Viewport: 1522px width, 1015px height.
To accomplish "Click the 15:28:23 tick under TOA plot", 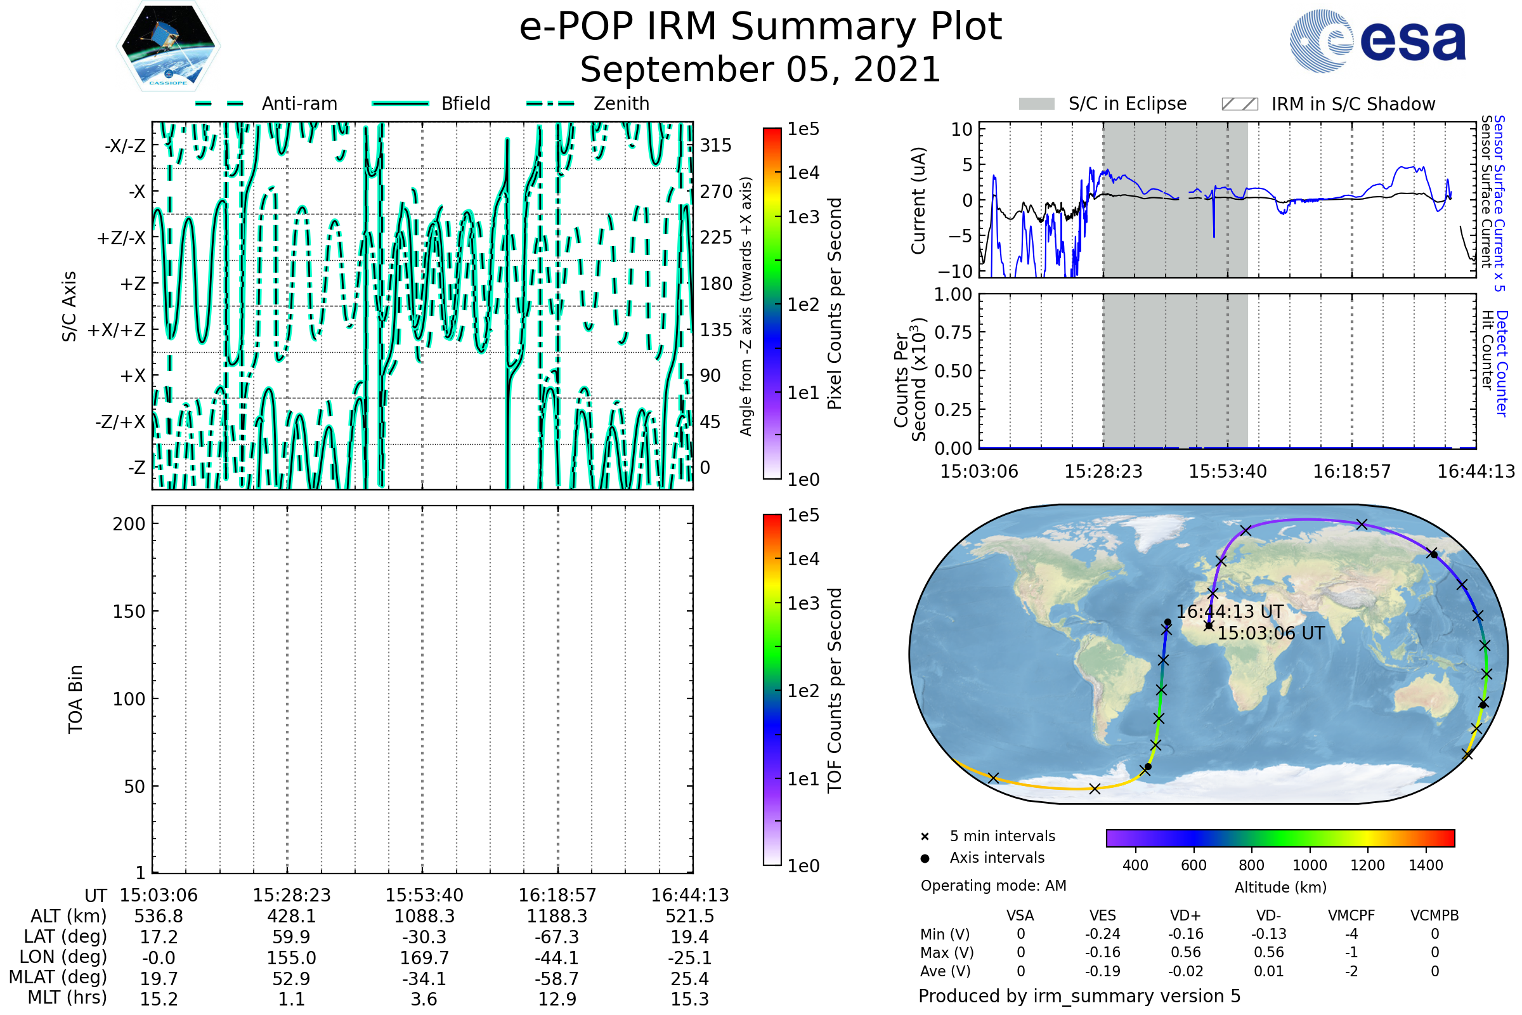I will coord(291,895).
